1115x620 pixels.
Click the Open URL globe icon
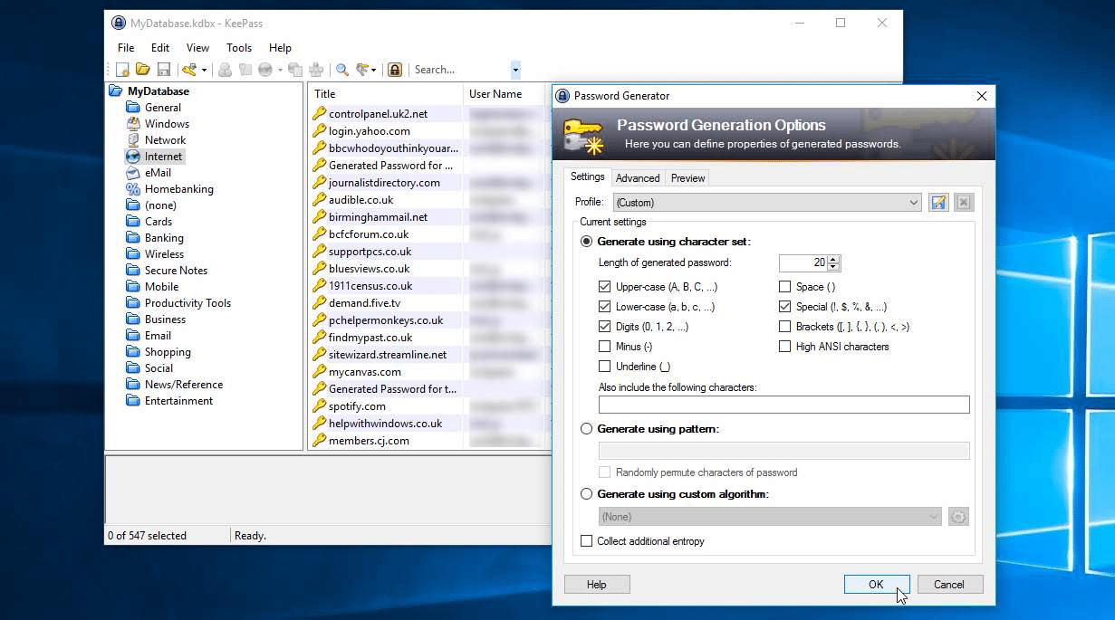(265, 70)
